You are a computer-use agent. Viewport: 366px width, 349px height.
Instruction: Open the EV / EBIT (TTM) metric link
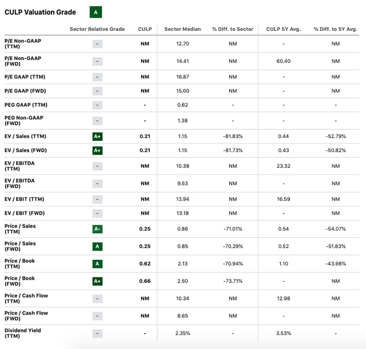tap(24, 199)
